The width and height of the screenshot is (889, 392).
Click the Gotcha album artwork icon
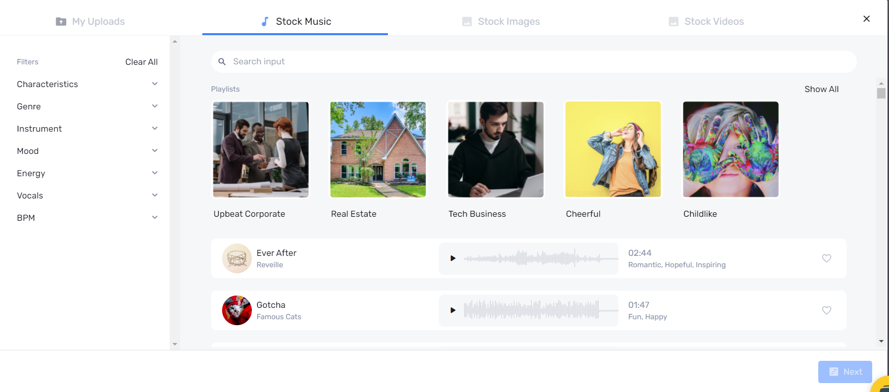(236, 310)
